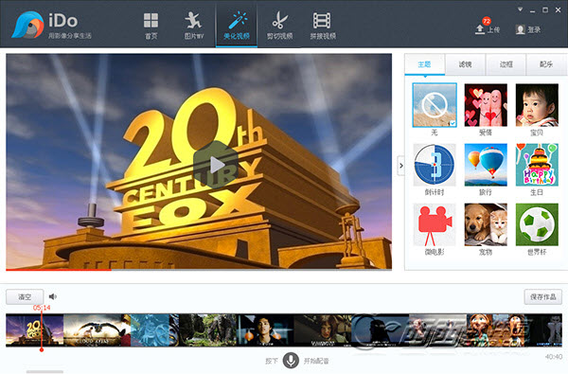This screenshot has width=568, height=374.
Task: Click the 72 notification badge on upload
Action: point(487,21)
